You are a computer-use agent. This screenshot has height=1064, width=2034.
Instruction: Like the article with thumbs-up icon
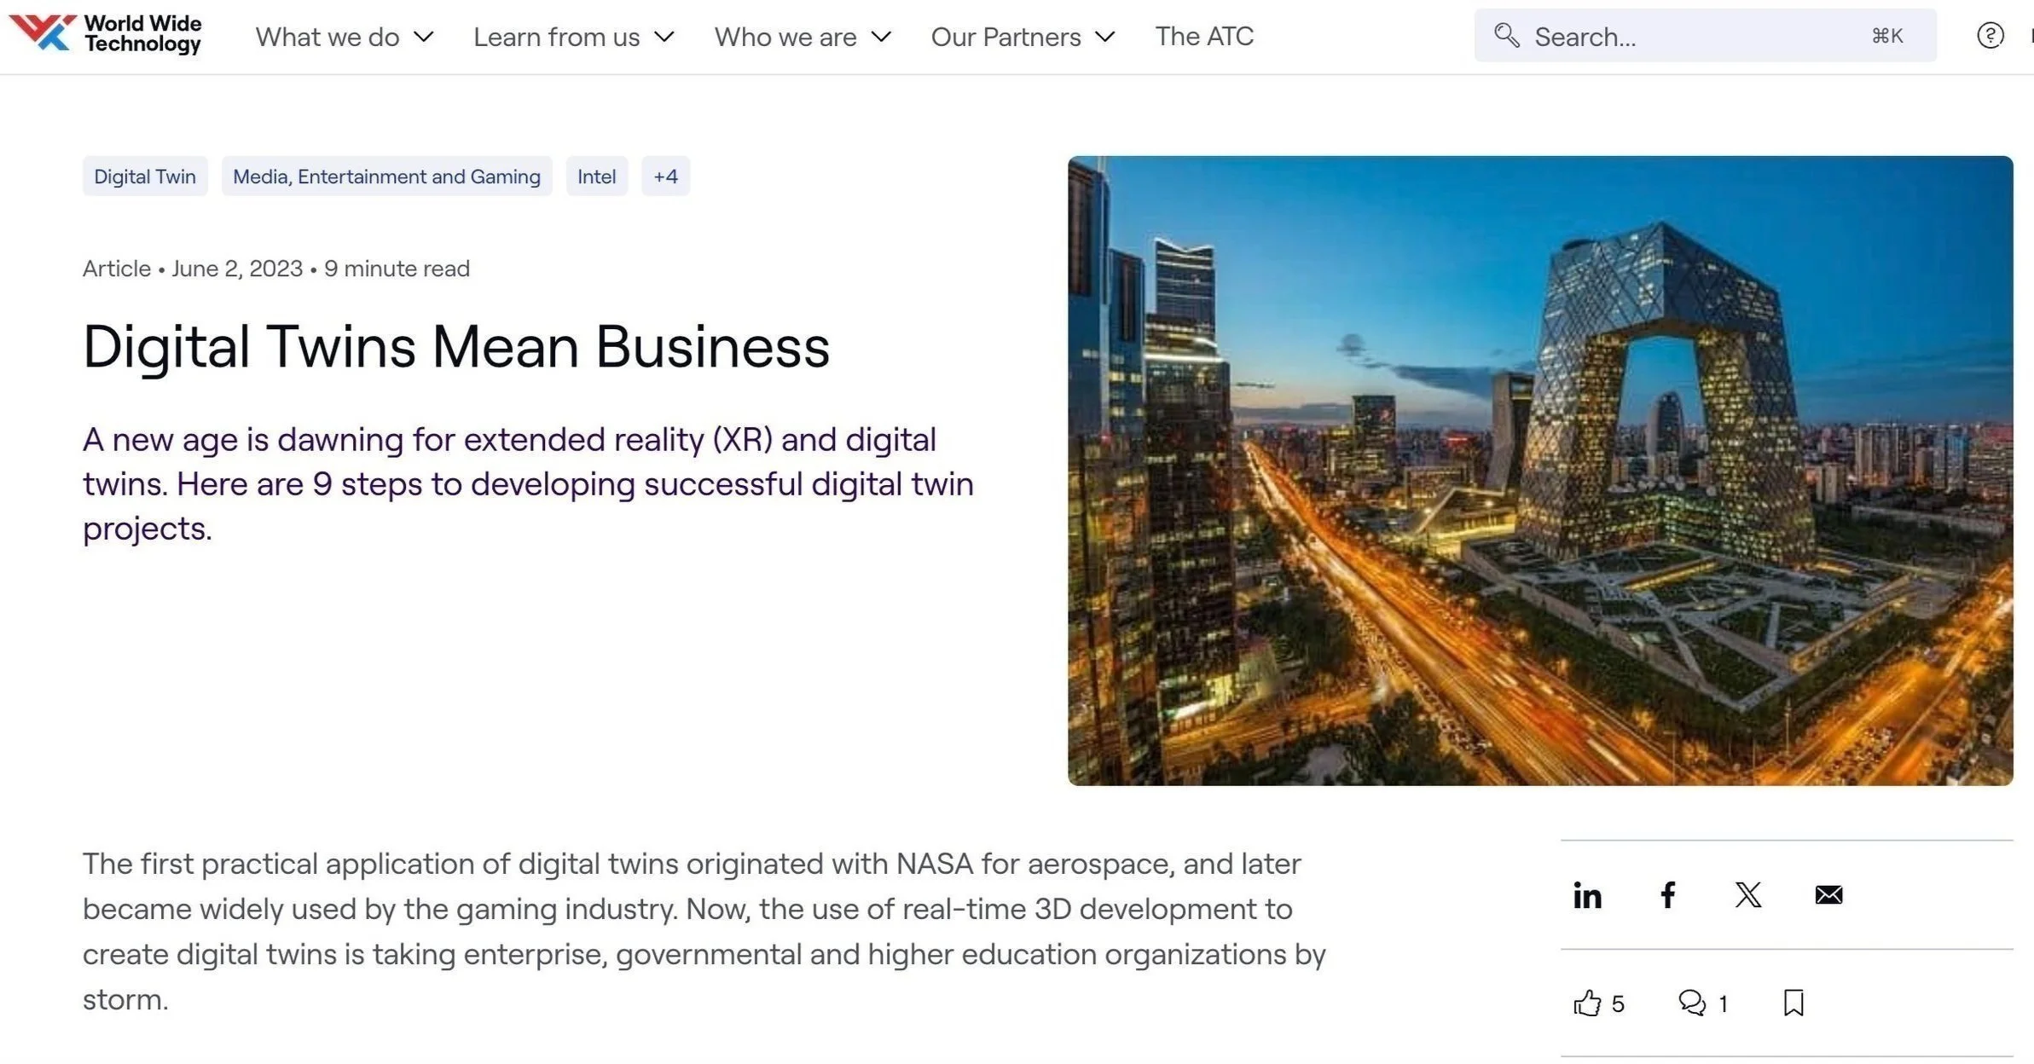click(1587, 1003)
